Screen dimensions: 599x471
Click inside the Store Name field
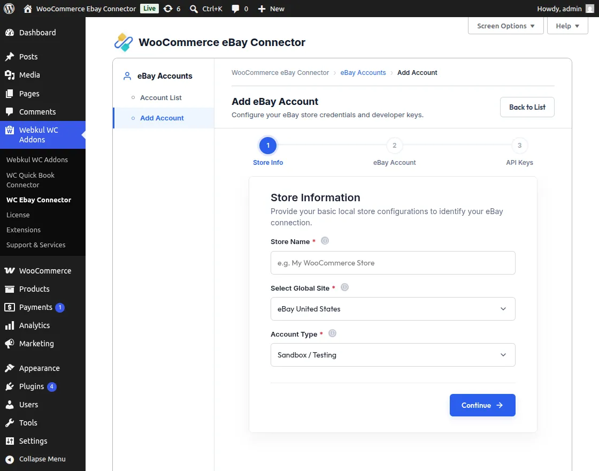(x=393, y=263)
